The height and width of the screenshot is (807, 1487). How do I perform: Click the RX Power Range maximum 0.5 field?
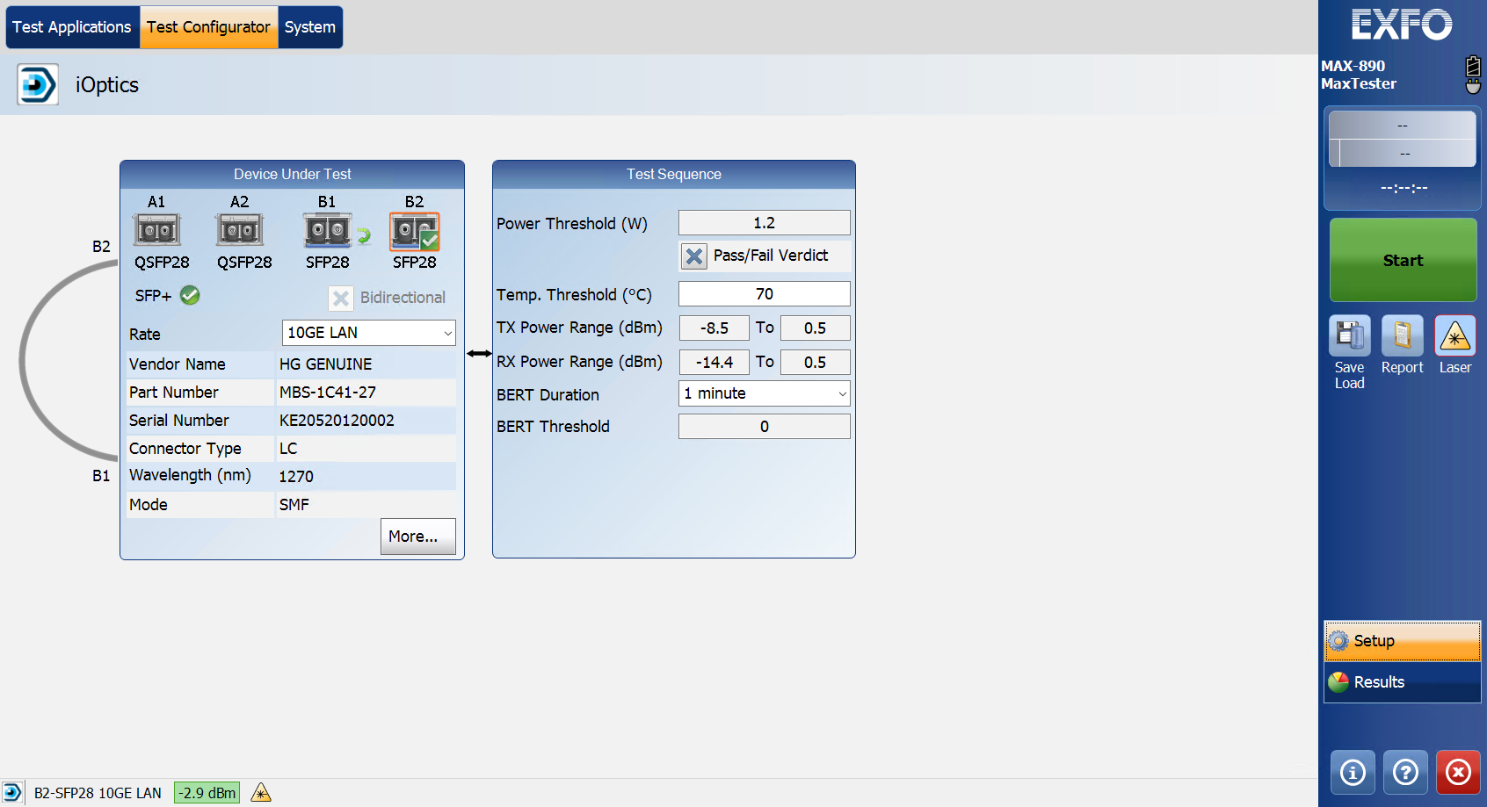click(816, 363)
